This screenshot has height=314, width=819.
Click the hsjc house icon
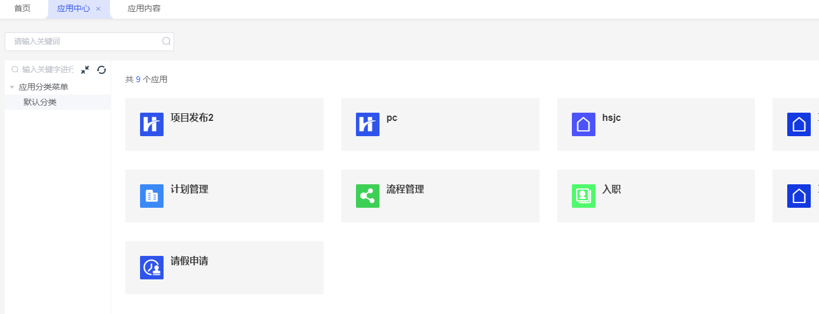pyautogui.click(x=584, y=124)
